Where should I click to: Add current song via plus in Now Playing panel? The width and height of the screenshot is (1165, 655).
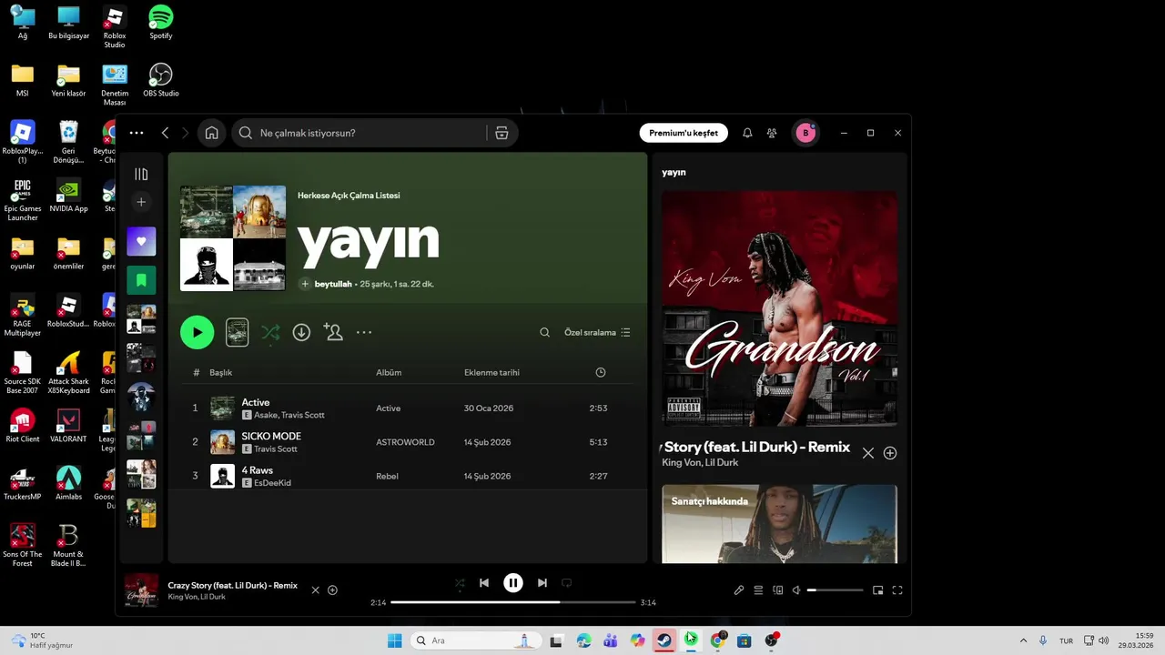[x=890, y=453]
